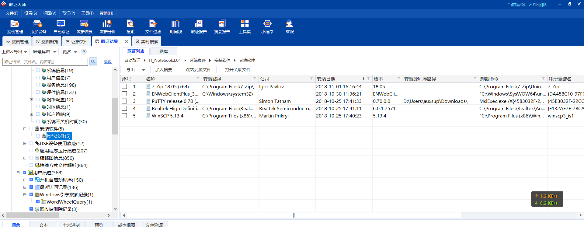The image size is (584, 227).
Task: Open the 取证(P) menu
Action: tap(69, 13)
